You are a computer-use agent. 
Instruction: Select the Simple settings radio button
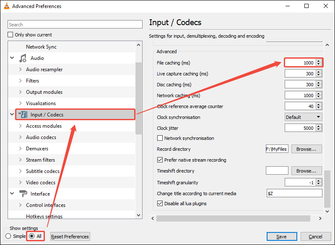(x=8, y=236)
